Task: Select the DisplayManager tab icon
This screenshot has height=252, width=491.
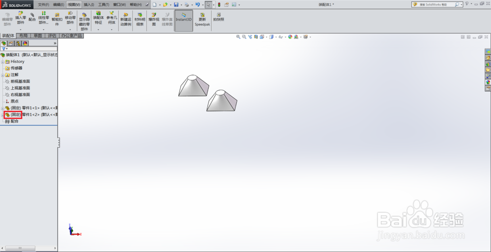Action: point(26,43)
